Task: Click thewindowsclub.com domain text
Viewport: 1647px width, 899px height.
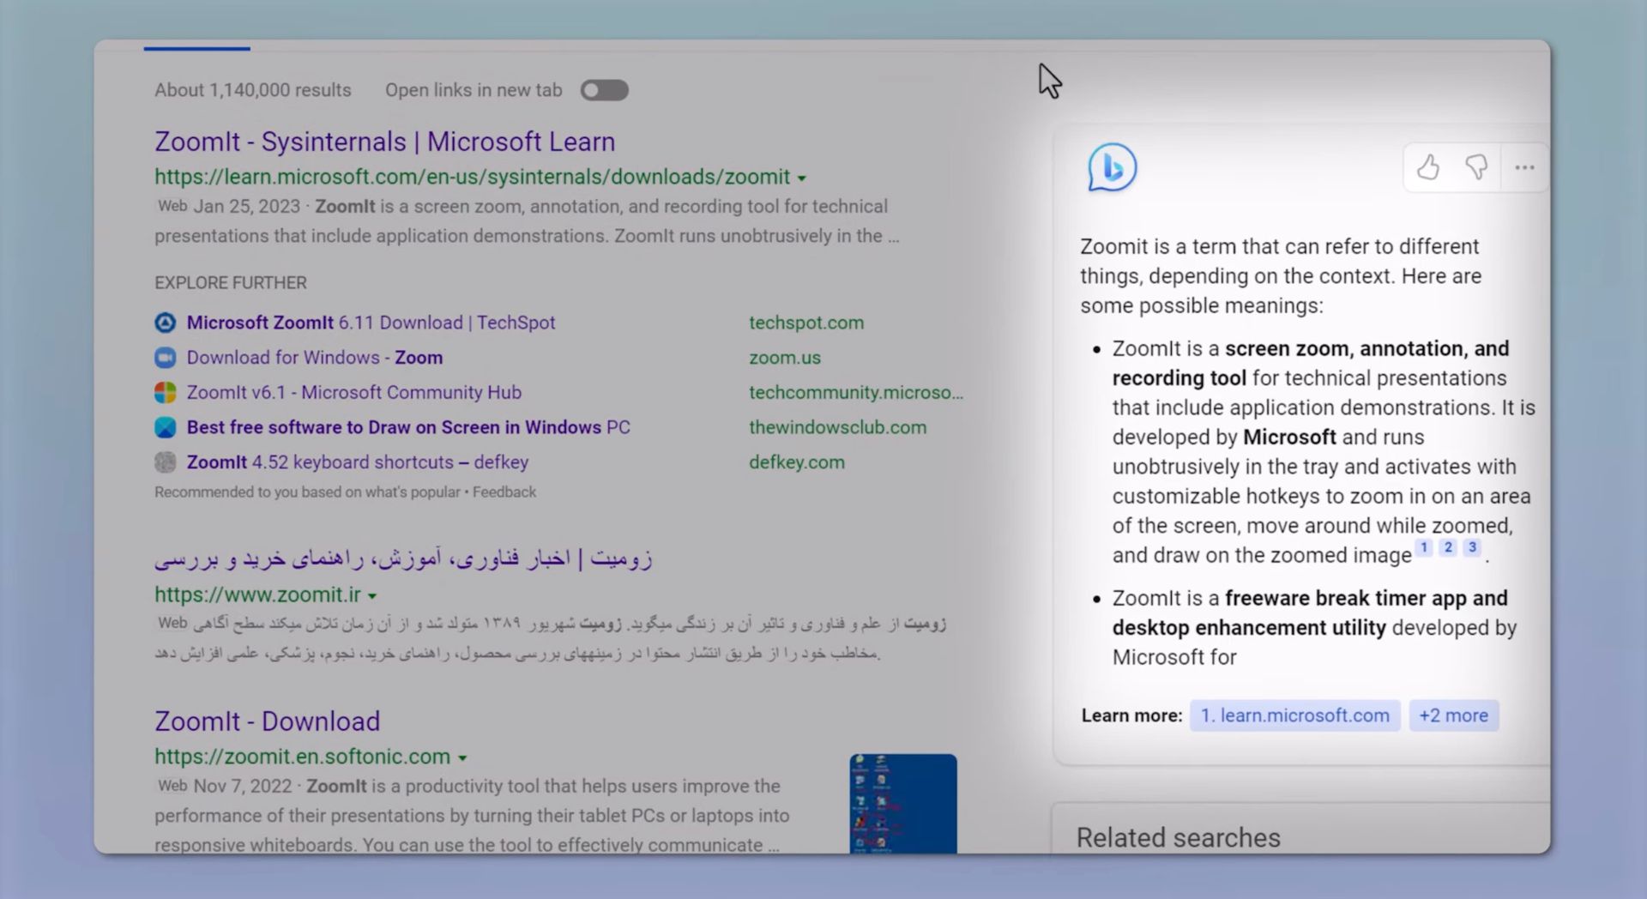Action: pos(837,427)
